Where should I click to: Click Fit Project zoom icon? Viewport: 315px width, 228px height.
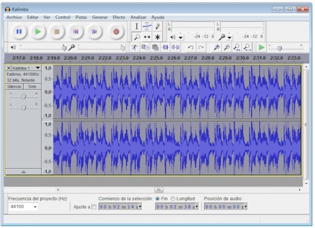point(247,47)
